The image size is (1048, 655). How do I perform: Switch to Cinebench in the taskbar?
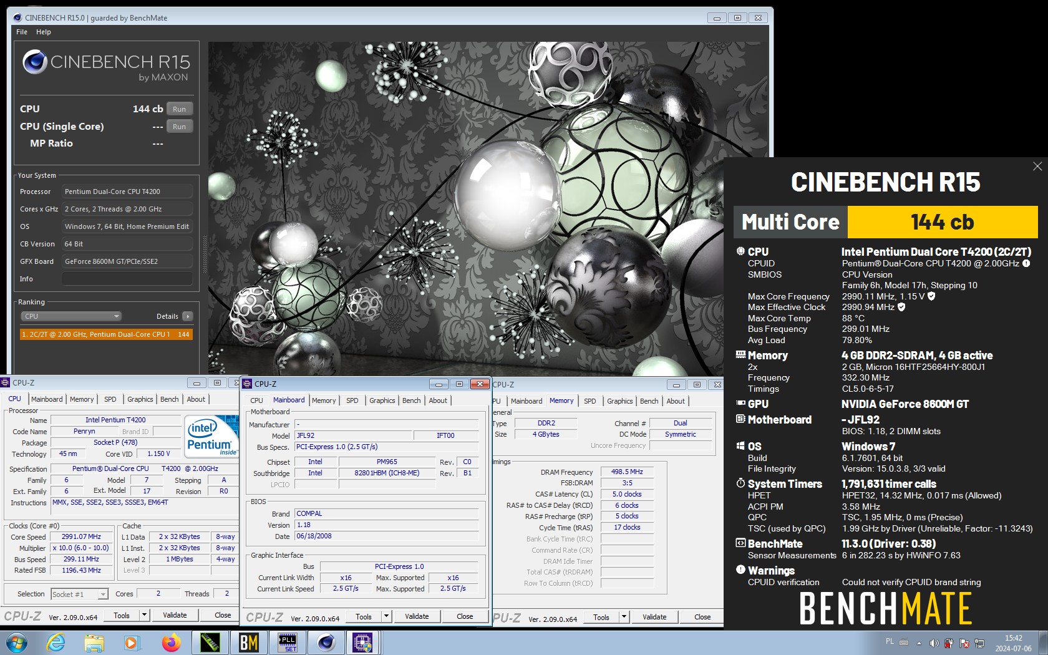(326, 643)
